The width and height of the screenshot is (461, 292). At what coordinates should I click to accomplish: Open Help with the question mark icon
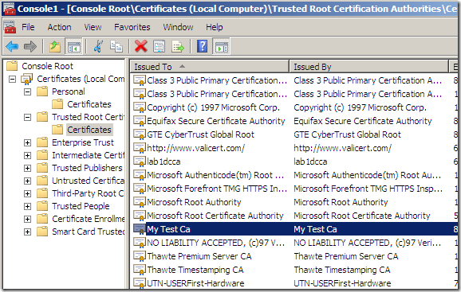point(203,46)
